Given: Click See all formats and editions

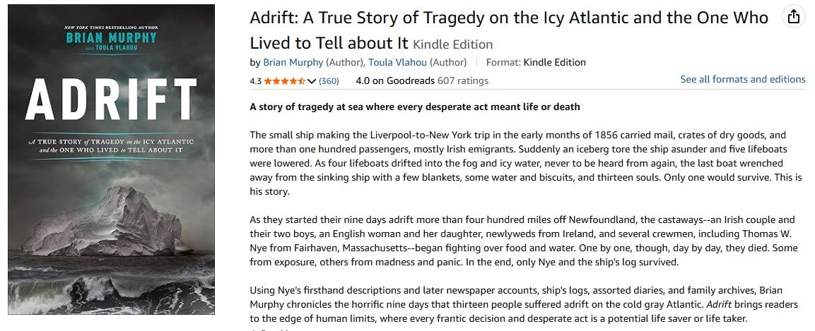Looking at the screenshot, I should (742, 79).
